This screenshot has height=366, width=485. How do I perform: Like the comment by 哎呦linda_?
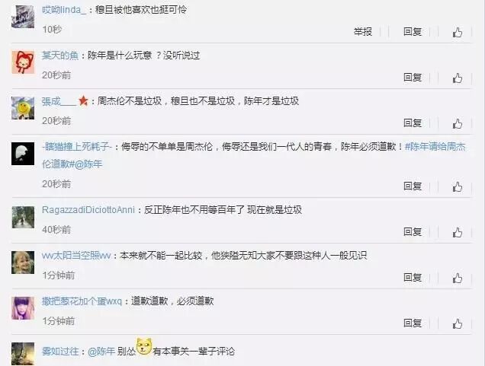[x=458, y=32]
